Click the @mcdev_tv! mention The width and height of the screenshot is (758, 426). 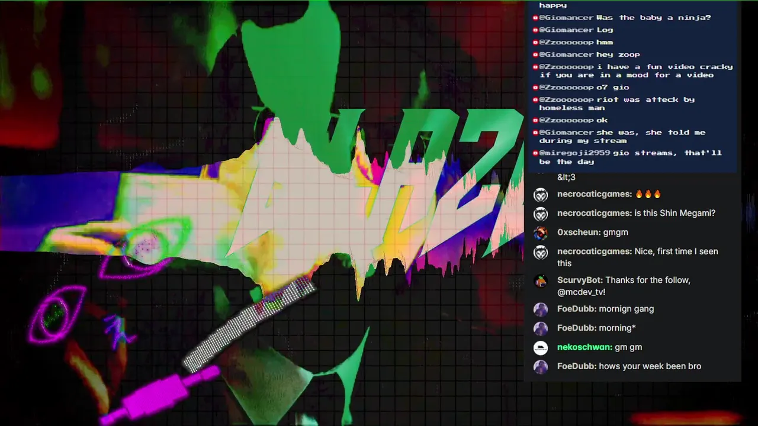(x=581, y=292)
